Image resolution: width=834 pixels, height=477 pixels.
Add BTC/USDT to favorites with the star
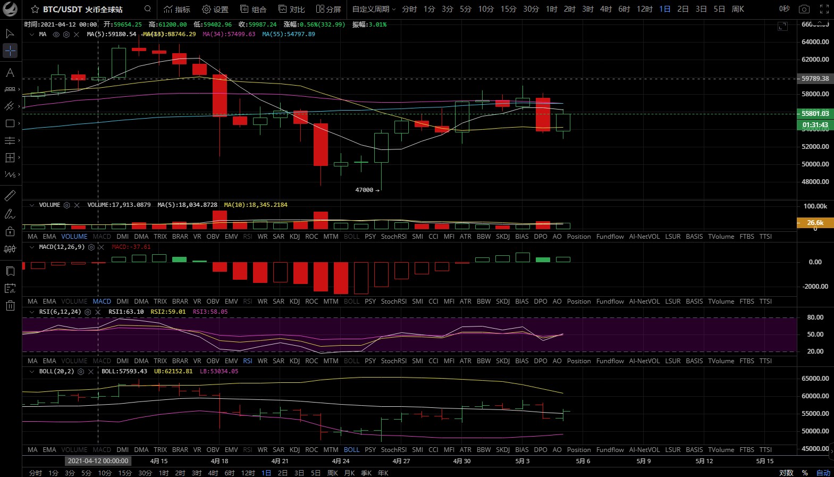tap(35, 10)
